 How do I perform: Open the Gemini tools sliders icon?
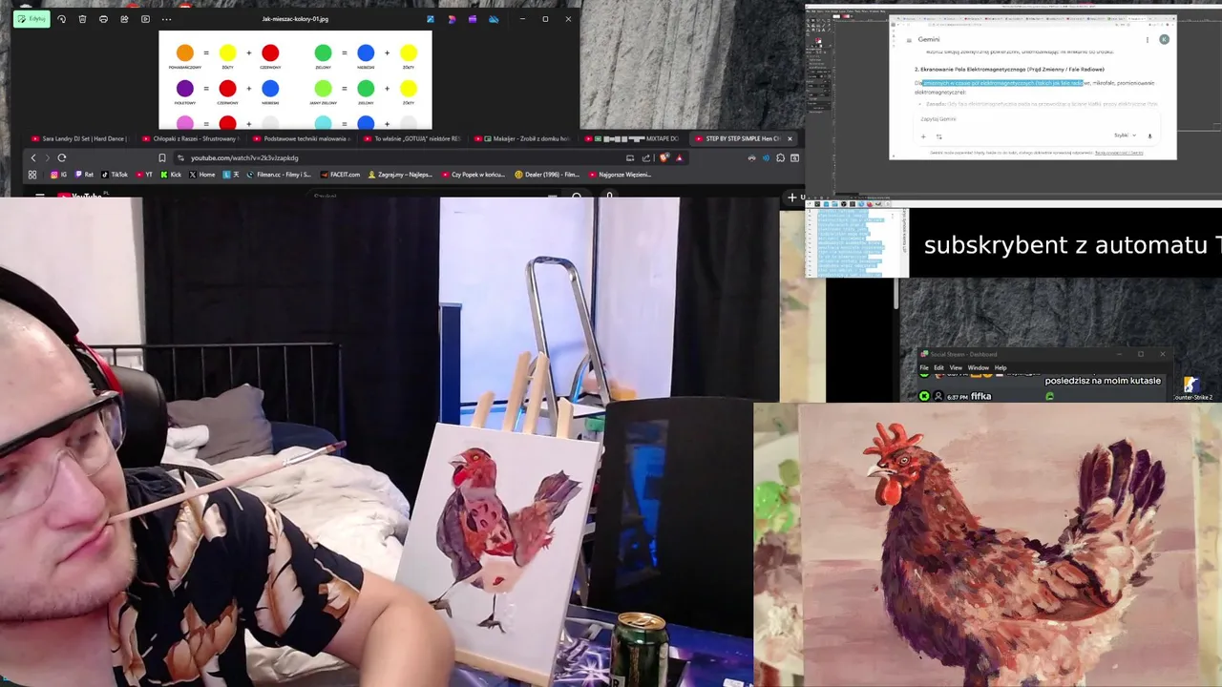click(938, 135)
